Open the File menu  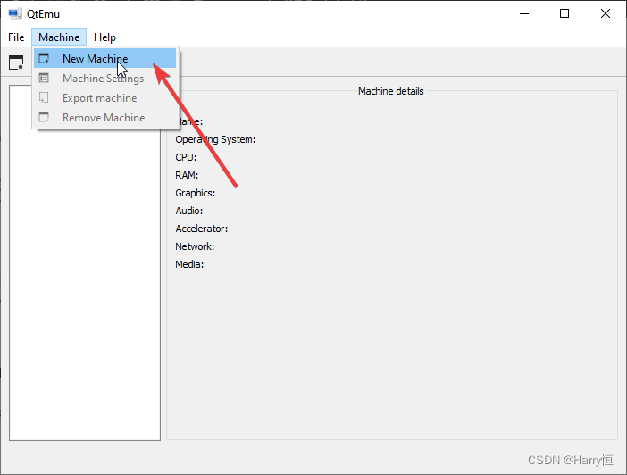coord(16,37)
